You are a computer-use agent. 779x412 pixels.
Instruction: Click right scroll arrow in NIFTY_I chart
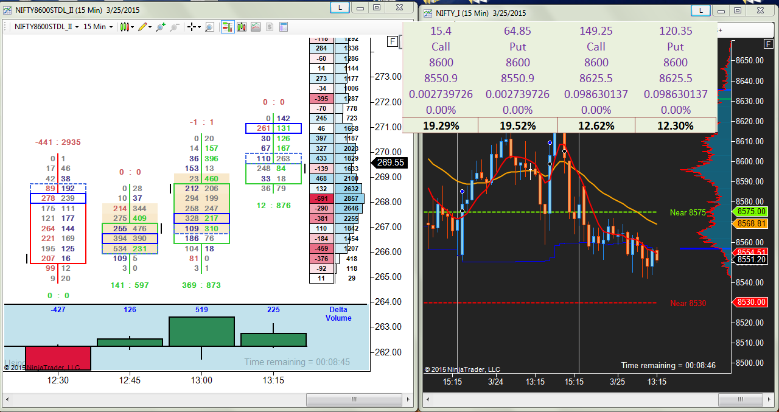pyautogui.click(x=768, y=400)
